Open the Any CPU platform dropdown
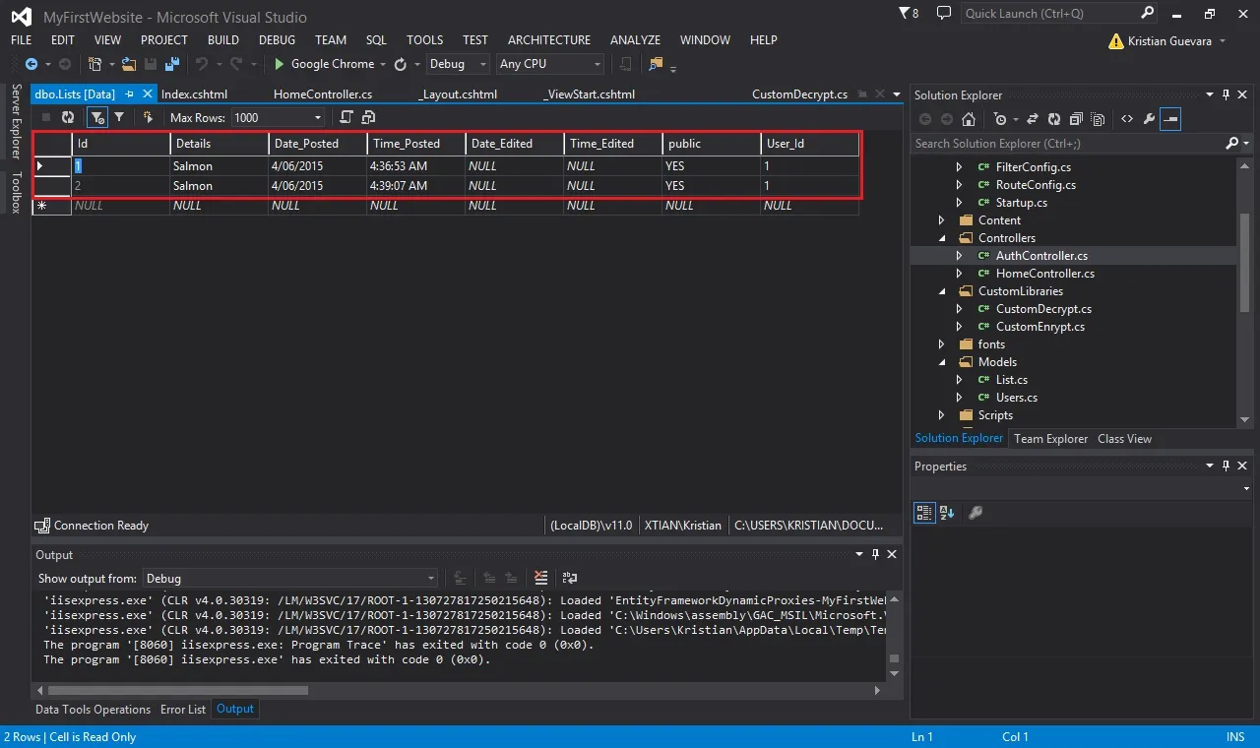Image resolution: width=1260 pixels, height=748 pixels. 598,64
